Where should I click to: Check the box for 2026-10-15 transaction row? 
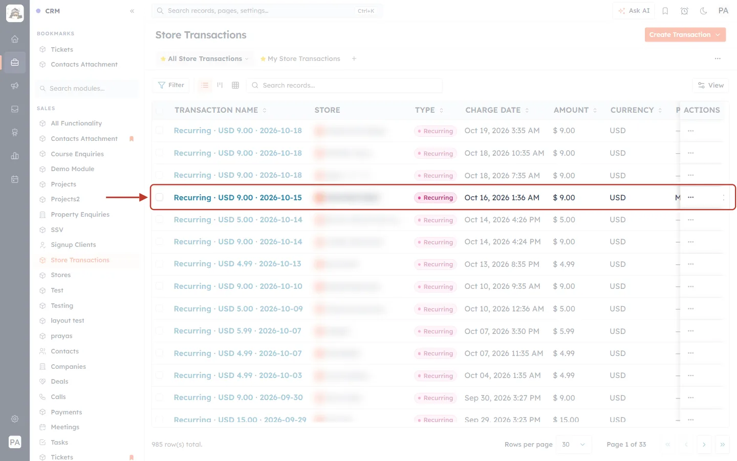pyautogui.click(x=160, y=197)
